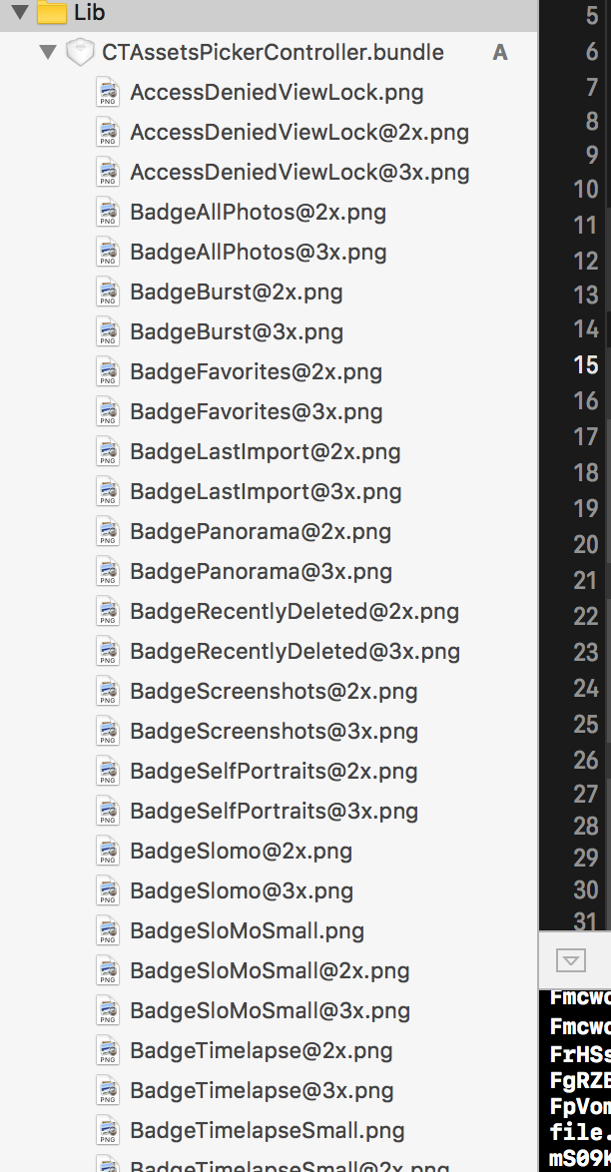This screenshot has width=611, height=1172.
Task: Click the BadgePanorama@3x.png file icon
Action: [x=108, y=572]
